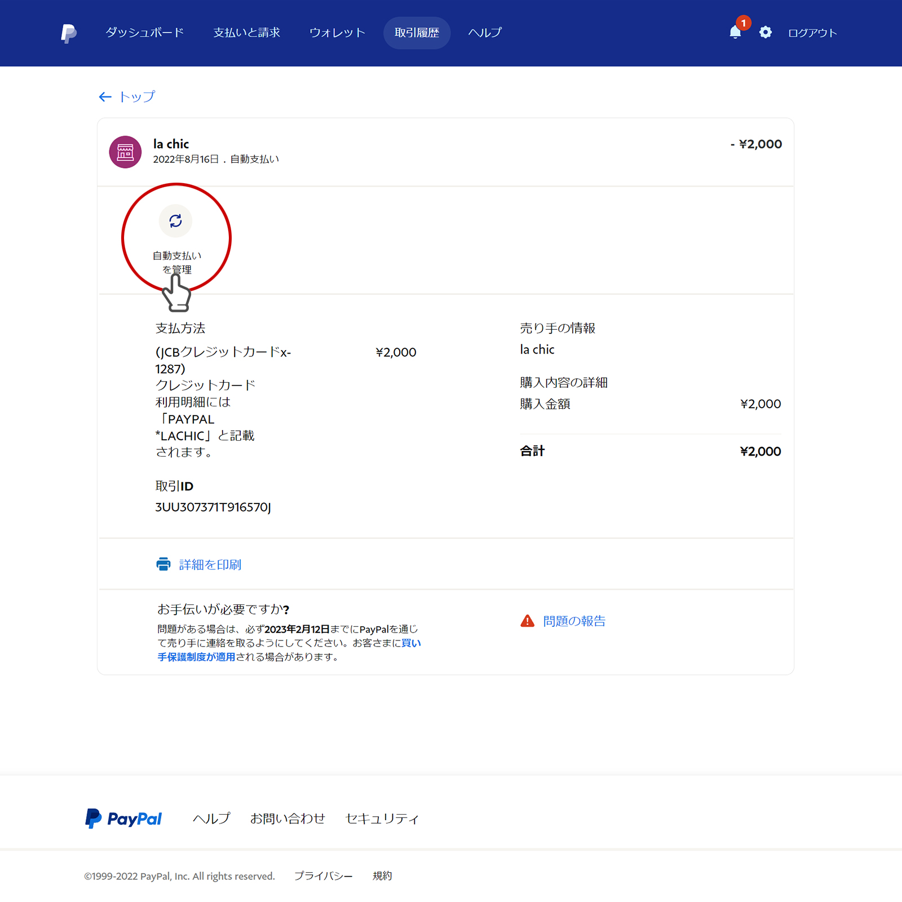Click the red warning triangle icon

pos(527,621)
